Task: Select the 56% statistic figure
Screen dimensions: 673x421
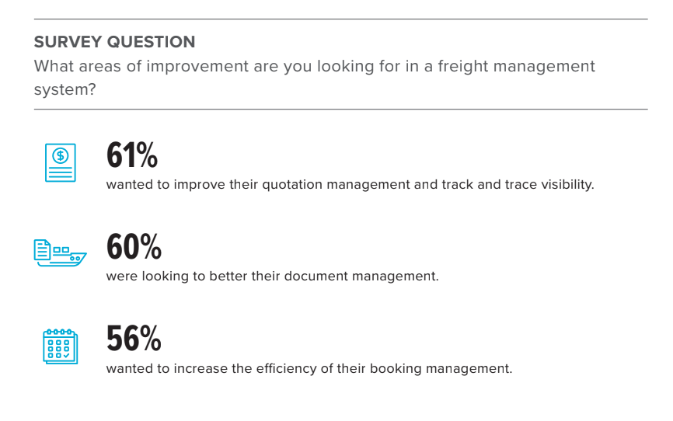Action: [x=134, y=339]
